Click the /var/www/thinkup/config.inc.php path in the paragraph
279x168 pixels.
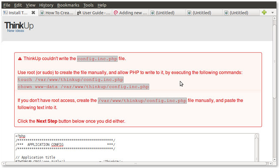coord(142,101)
